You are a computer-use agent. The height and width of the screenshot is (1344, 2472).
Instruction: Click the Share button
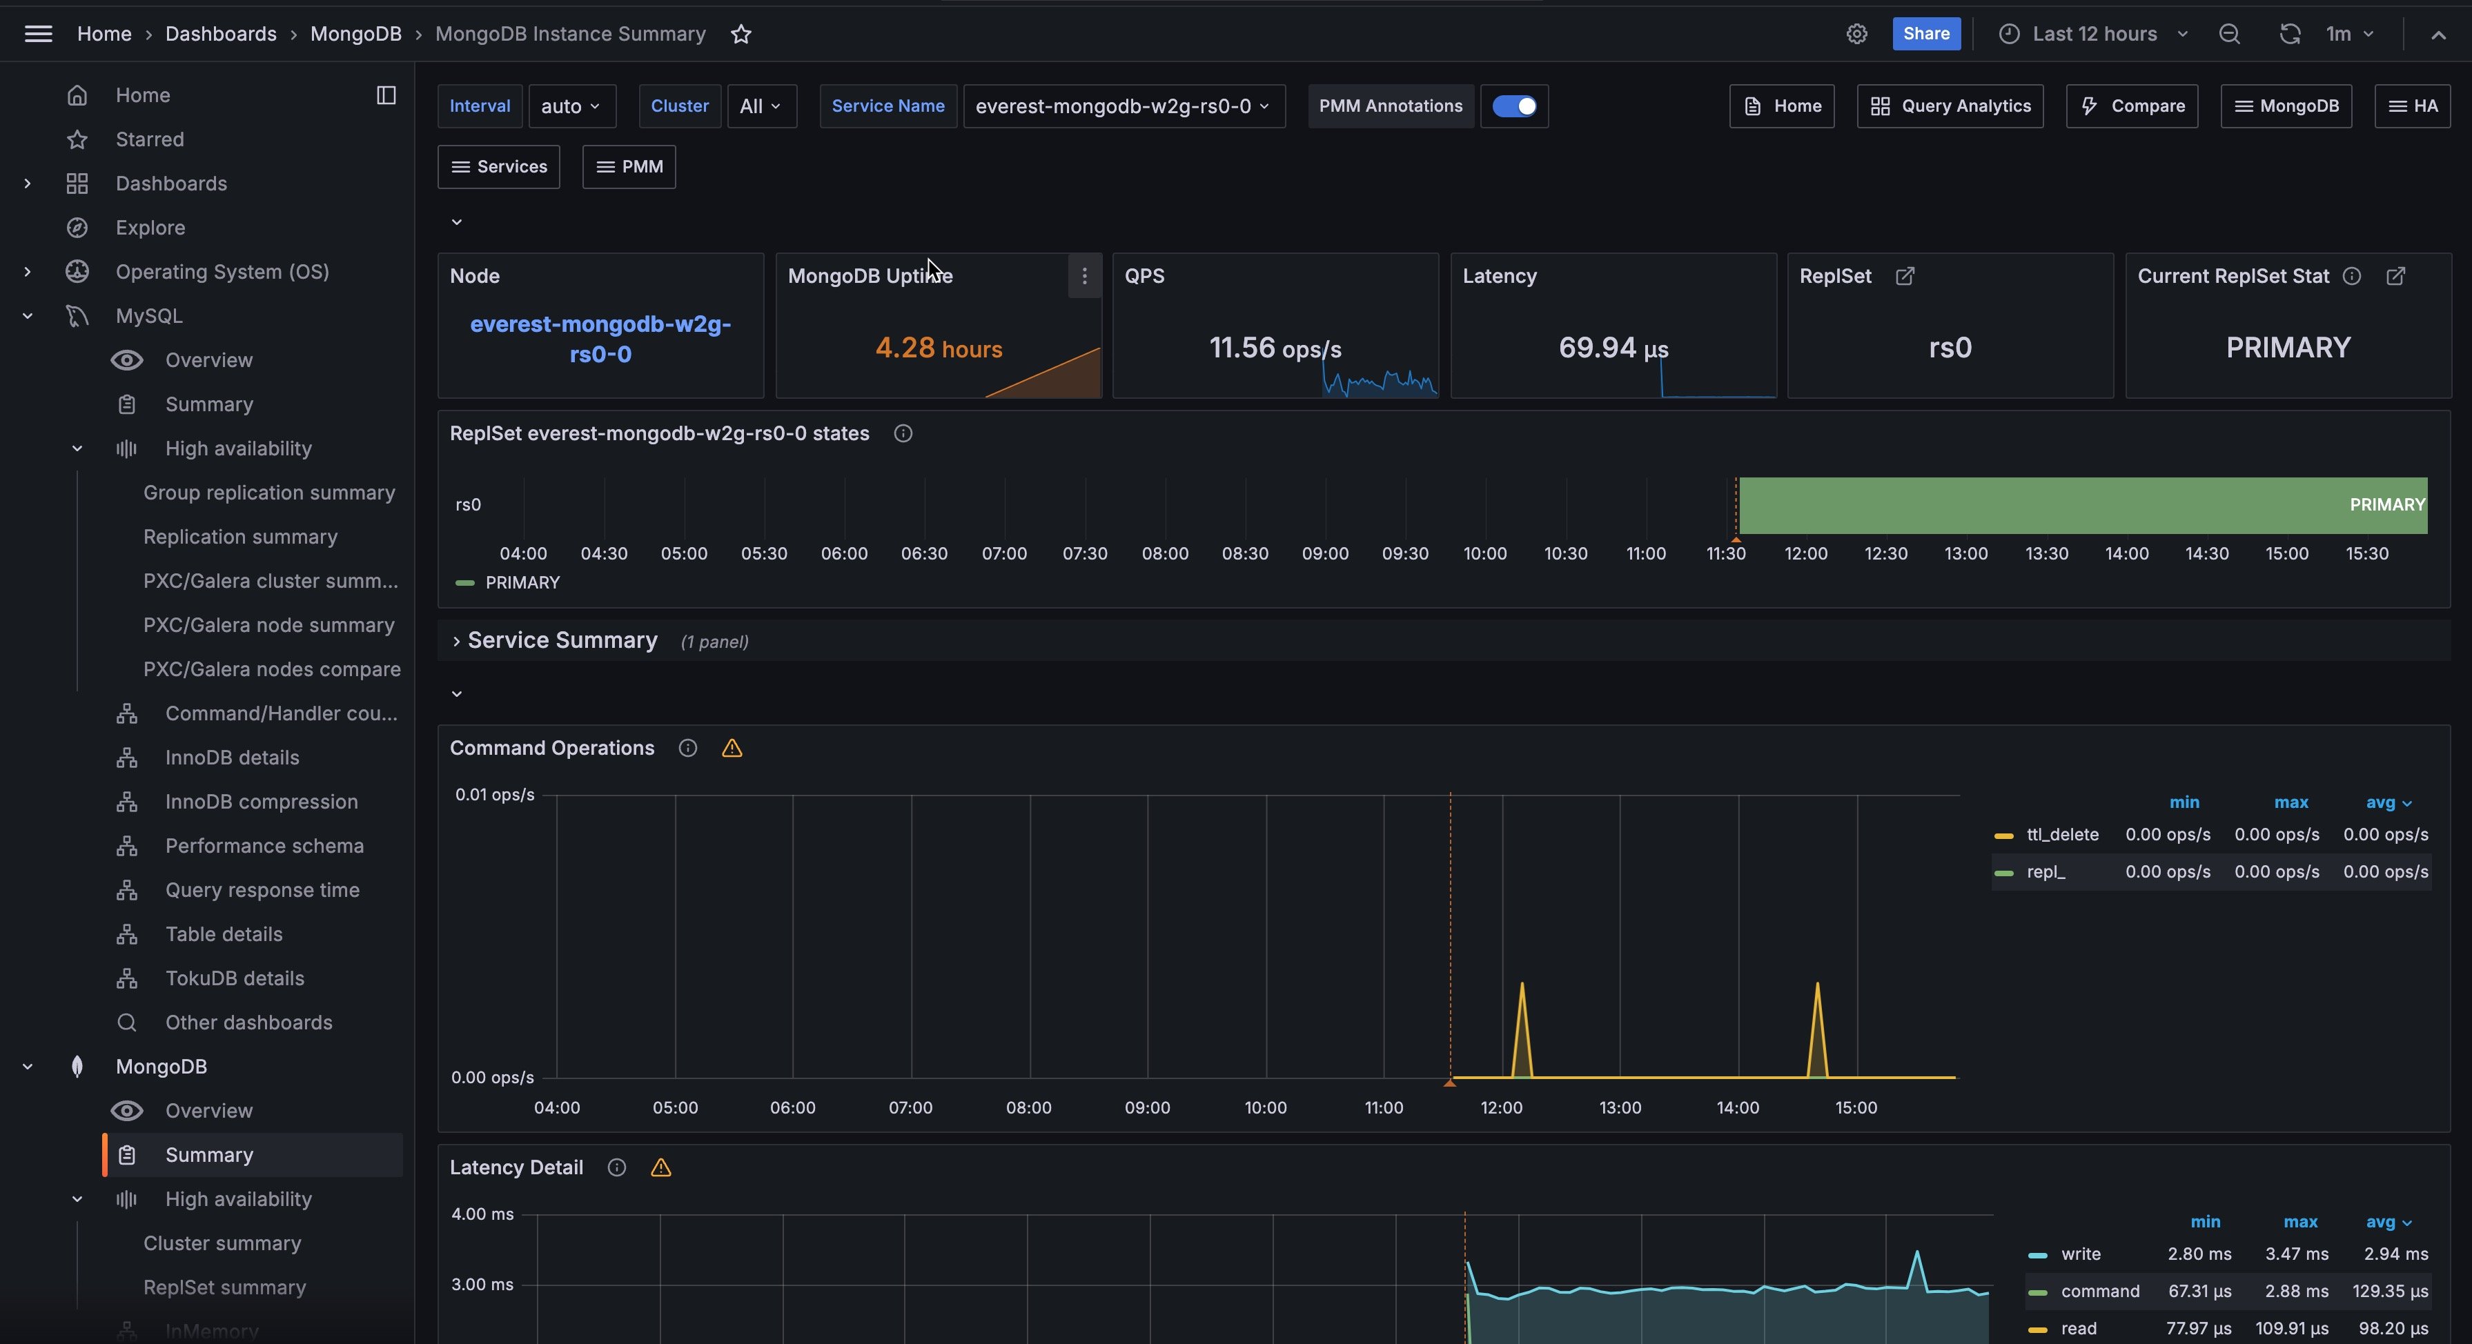coord(1925,34)
